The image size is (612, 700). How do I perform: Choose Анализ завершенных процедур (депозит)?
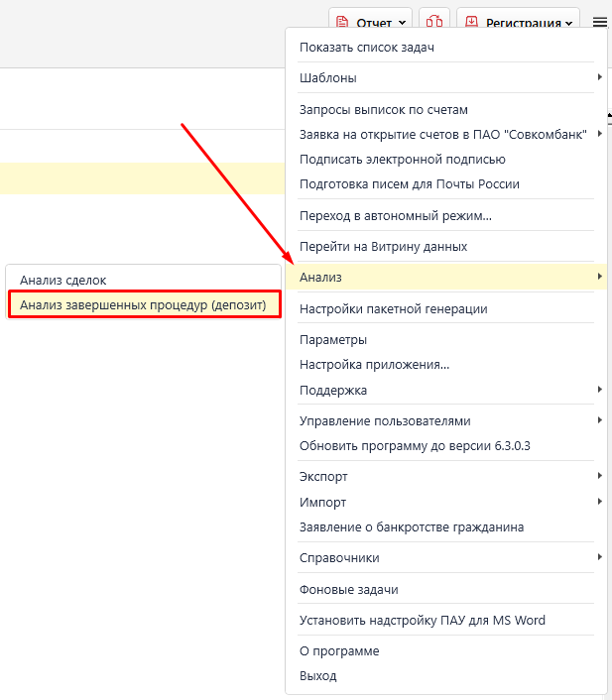pyautogui.click(x=144, y=305)
